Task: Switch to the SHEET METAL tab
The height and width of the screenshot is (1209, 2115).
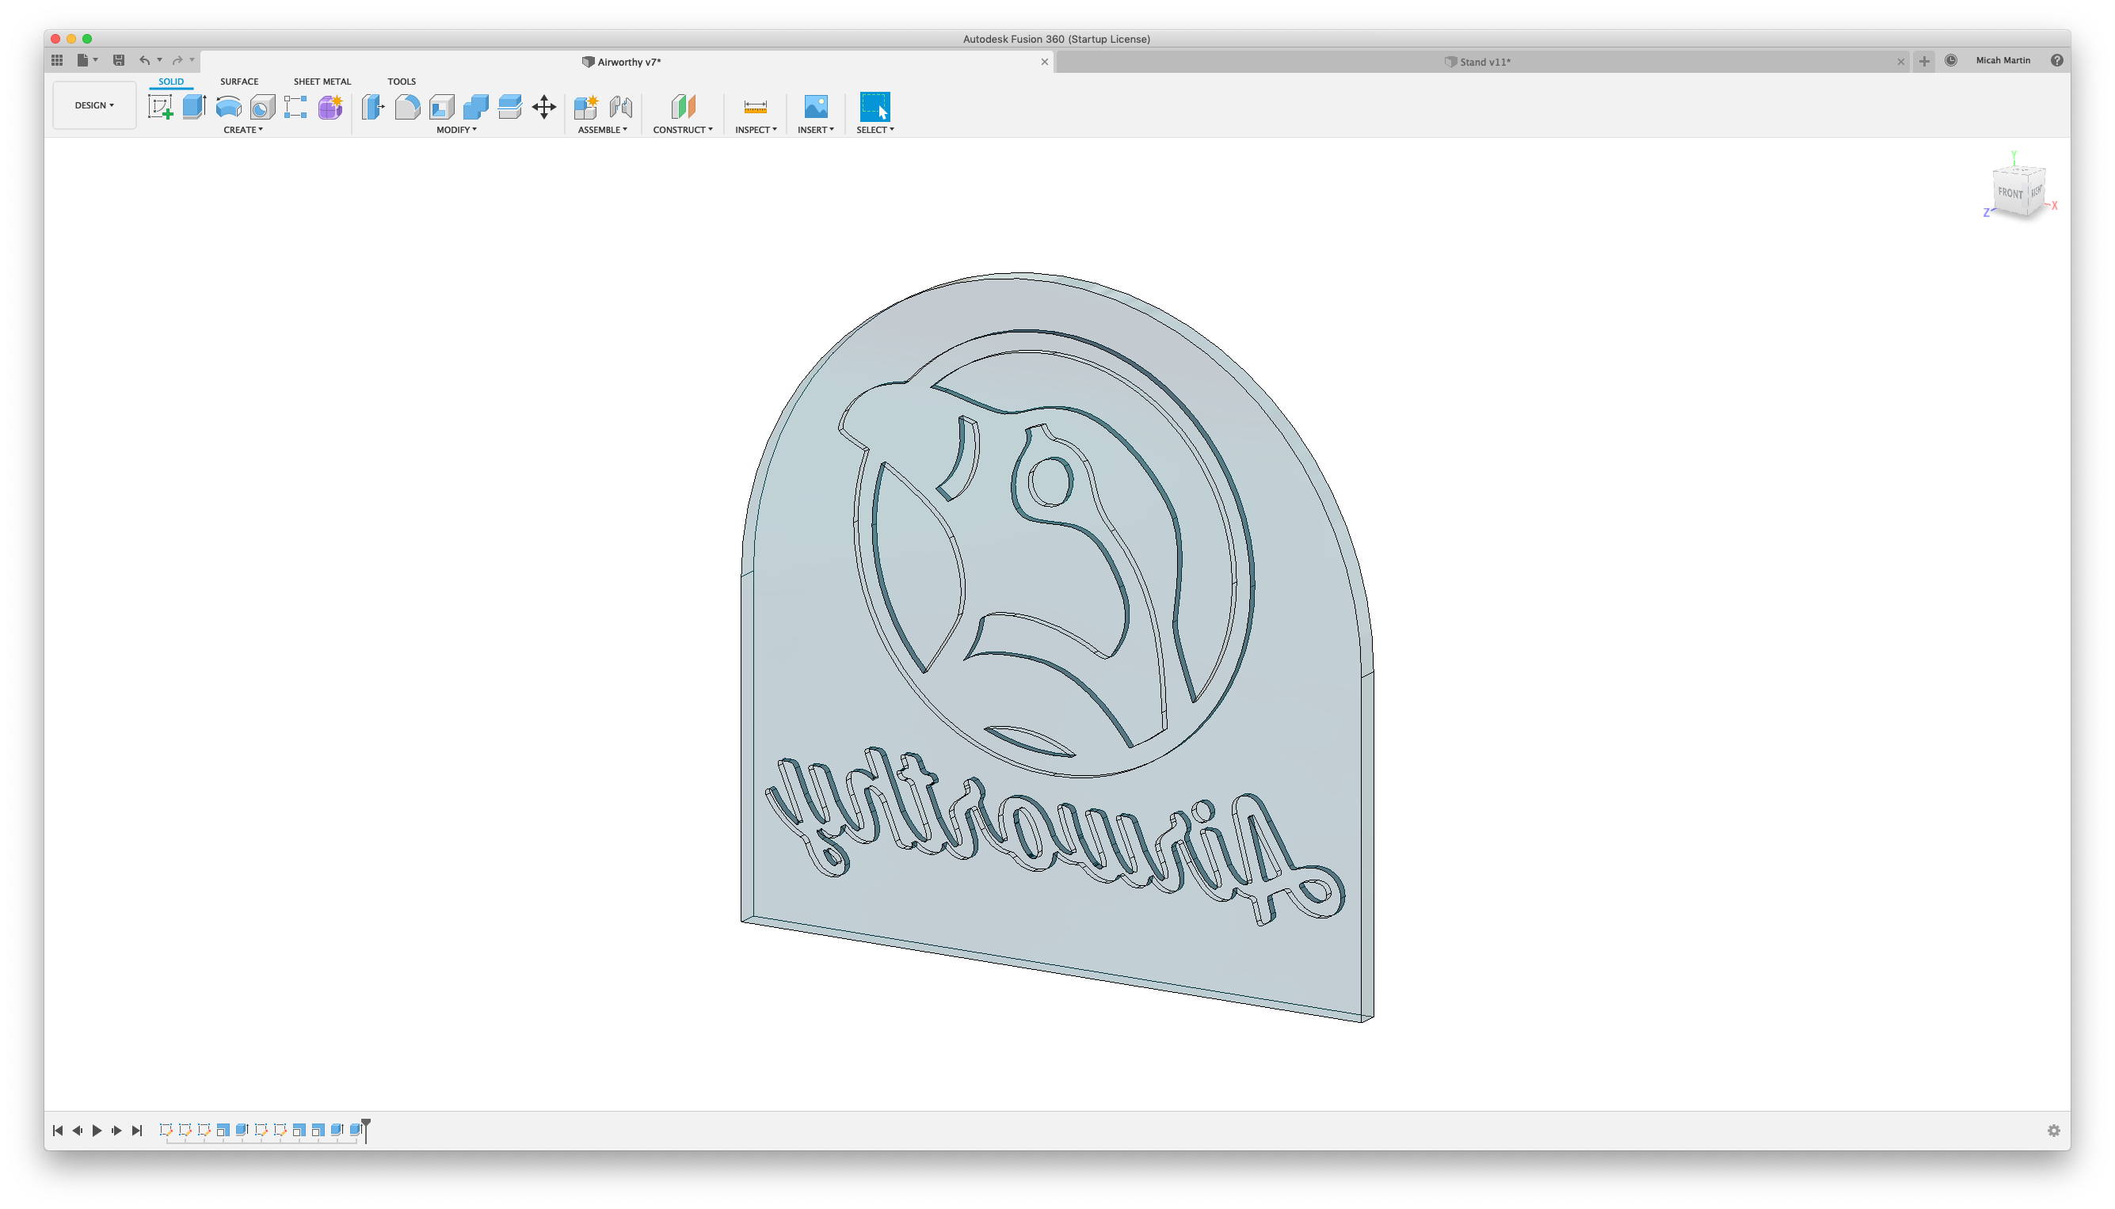Action: coord(322,82)
